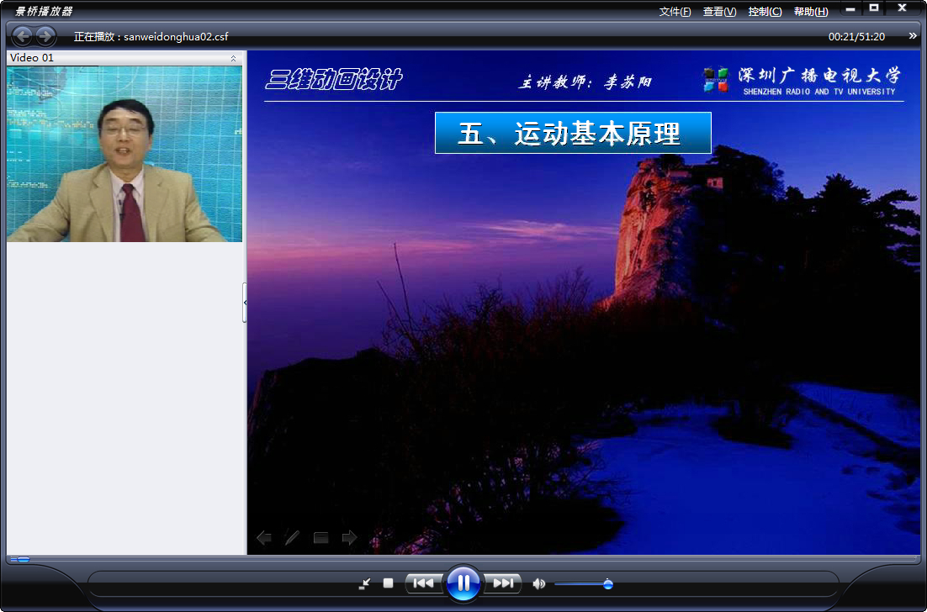Open the 查看(V) menu
The image size is (927, 612).
pyautogui.click(x=719, y=12)
